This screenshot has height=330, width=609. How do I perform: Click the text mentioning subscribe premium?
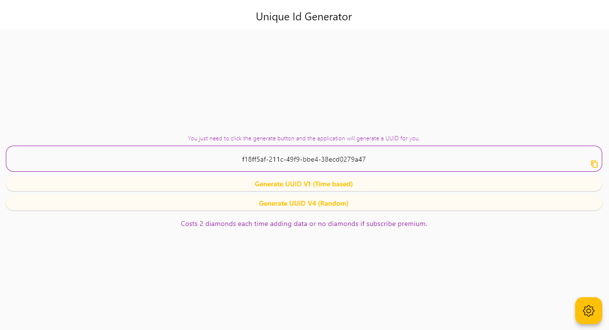point(304,224)
